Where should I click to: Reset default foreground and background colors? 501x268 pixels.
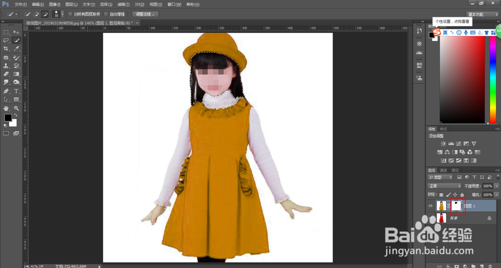click(6, 126)
